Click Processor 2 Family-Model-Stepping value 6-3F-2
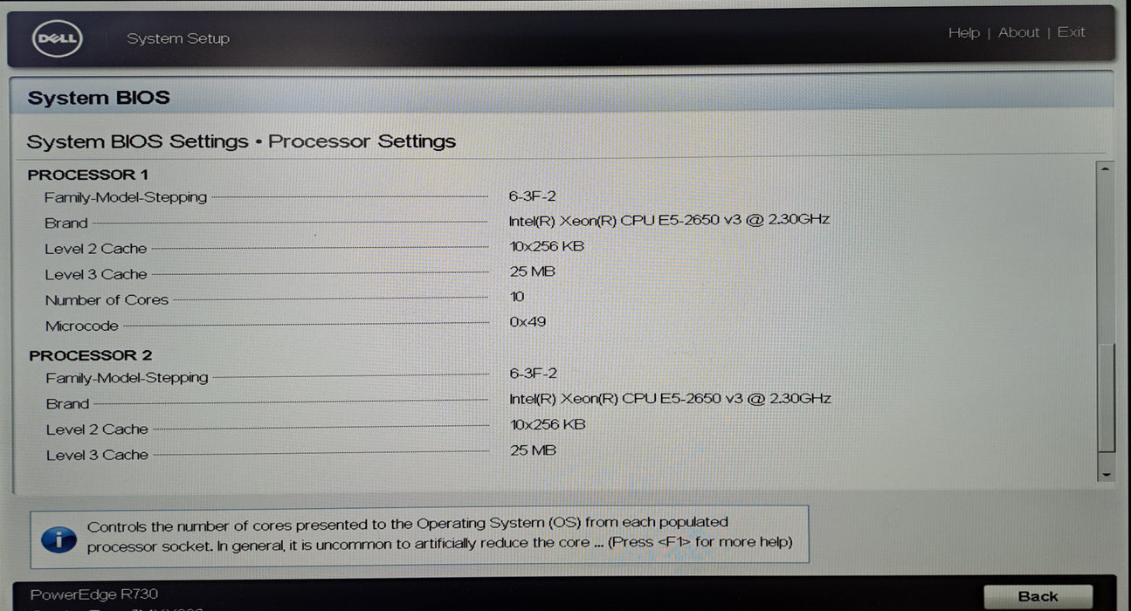 533,373
